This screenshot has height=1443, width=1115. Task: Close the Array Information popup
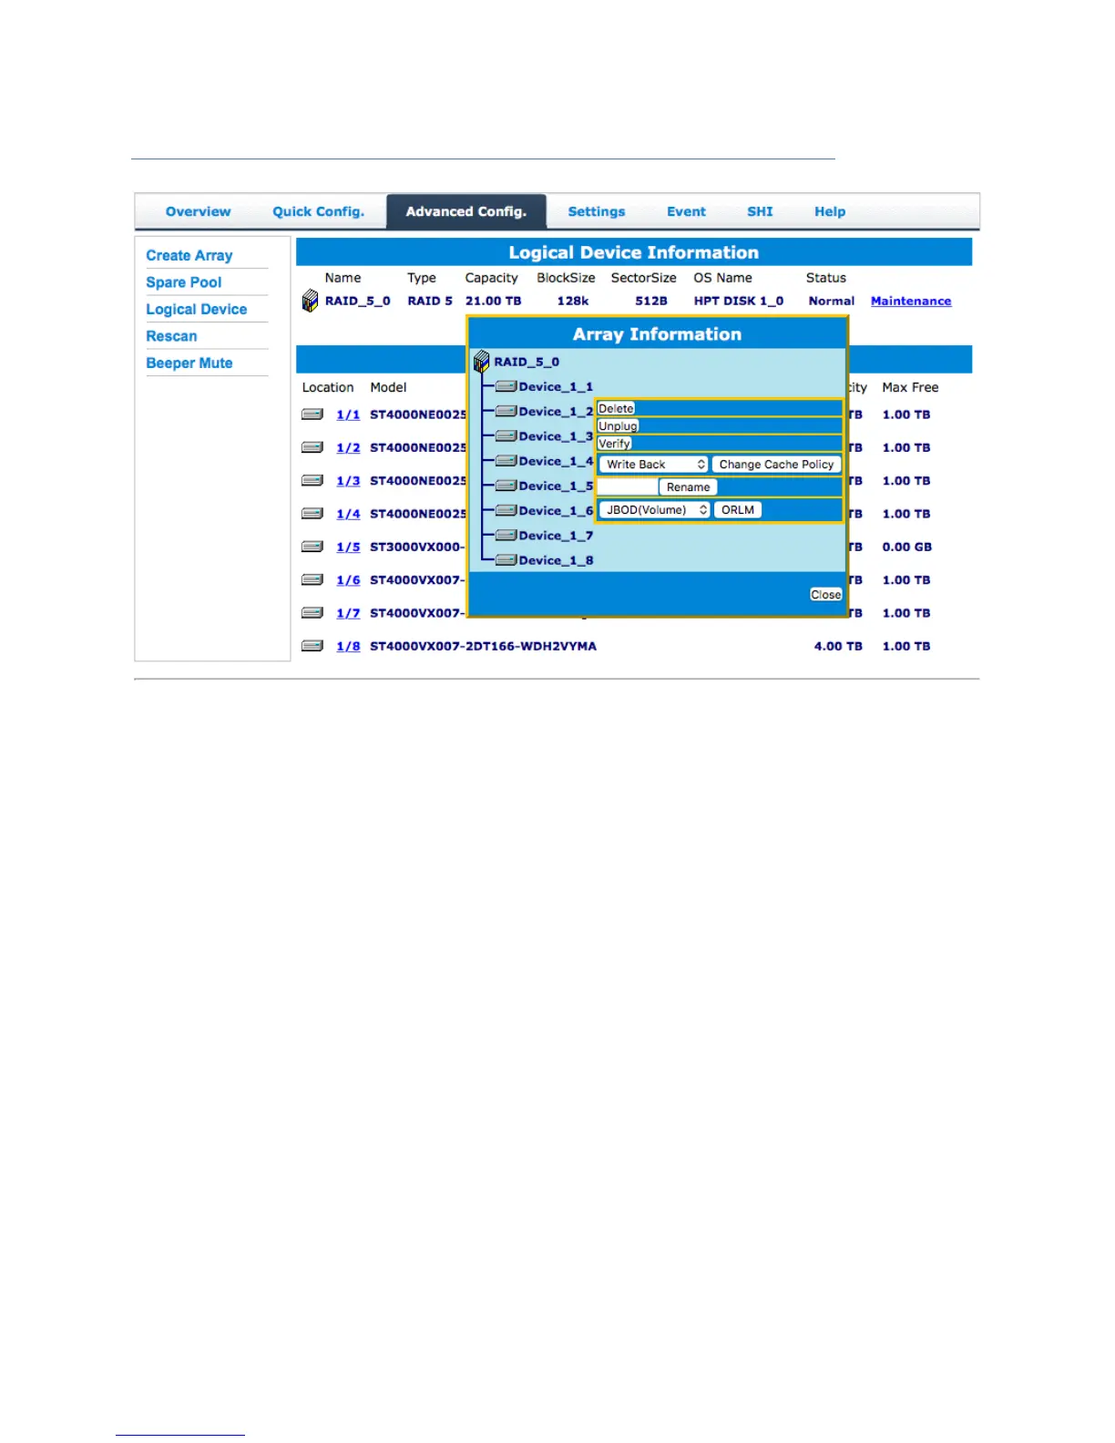(826, 595)
